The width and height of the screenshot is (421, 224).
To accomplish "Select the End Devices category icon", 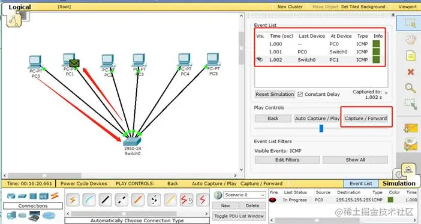I will click(11, 215).
